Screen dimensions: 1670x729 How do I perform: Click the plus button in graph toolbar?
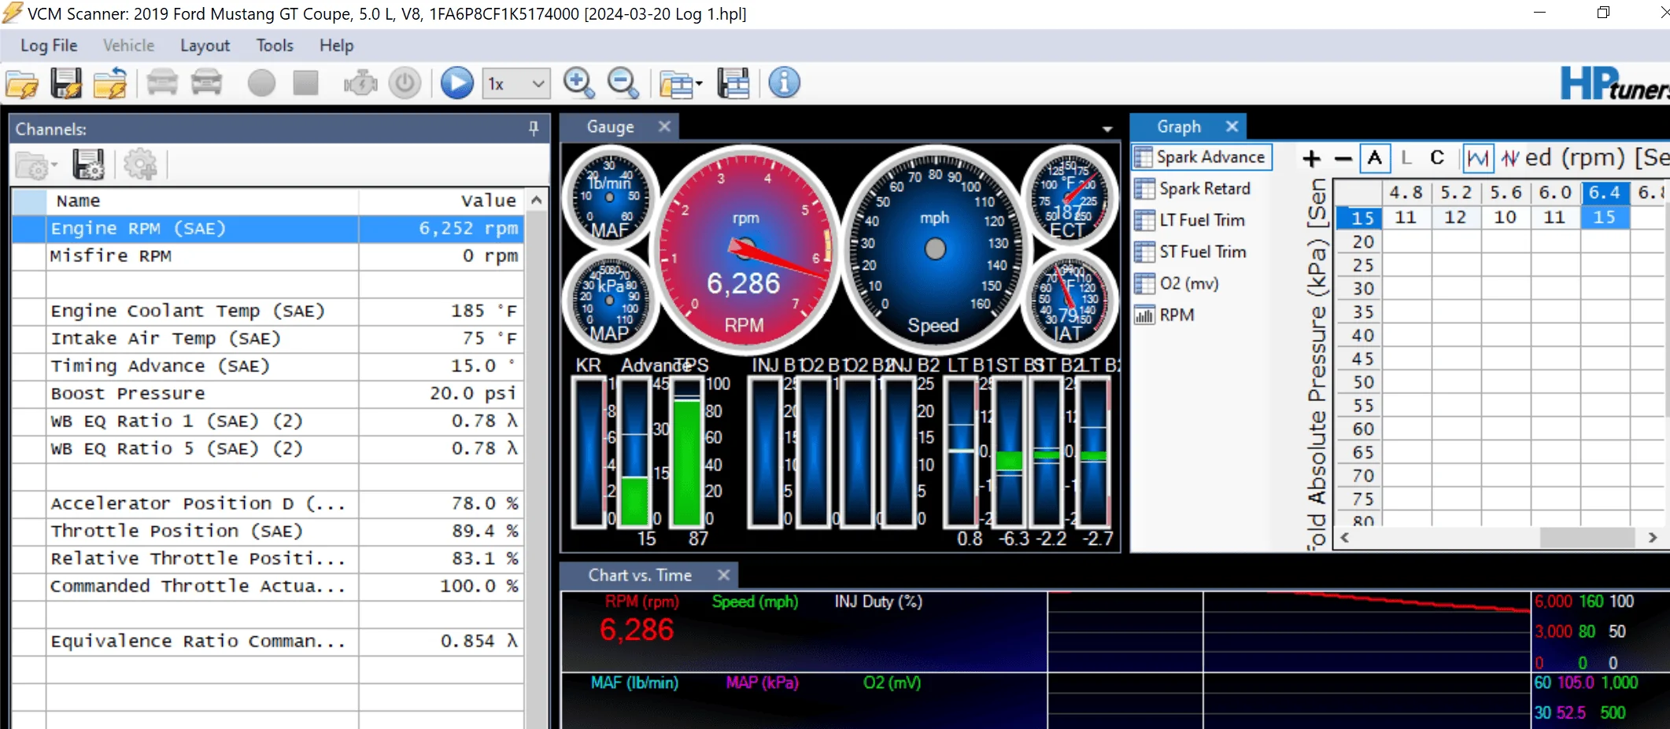click(1311, 159)
